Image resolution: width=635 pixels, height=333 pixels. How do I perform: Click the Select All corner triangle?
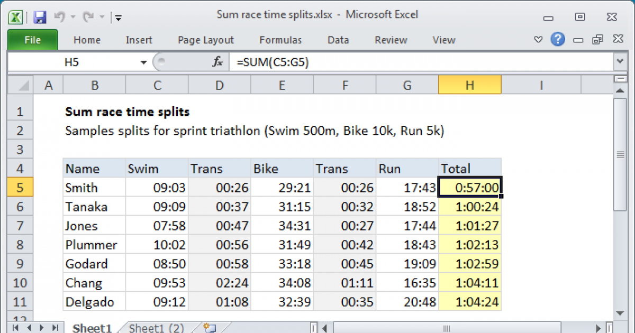point(21,85)
